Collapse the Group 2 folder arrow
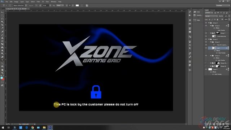The image size is (231, 130). (211, 42)
